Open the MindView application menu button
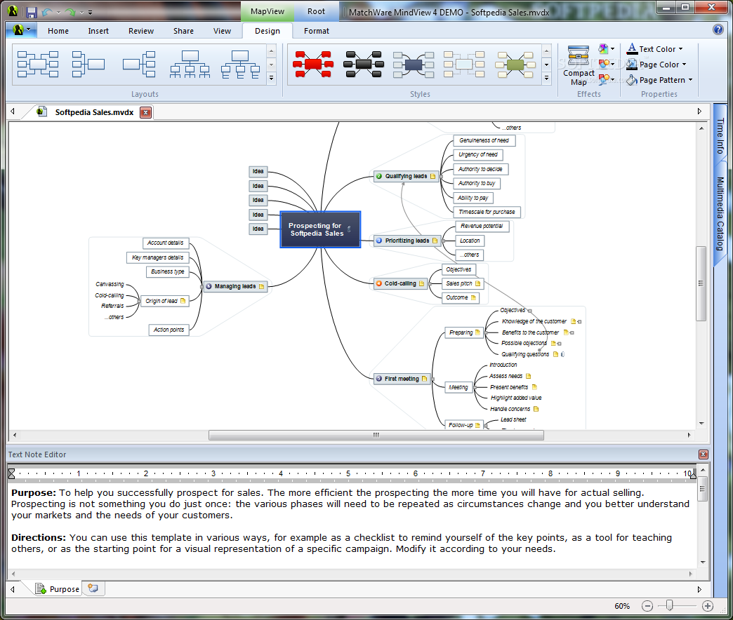 (x=21, y=30)
